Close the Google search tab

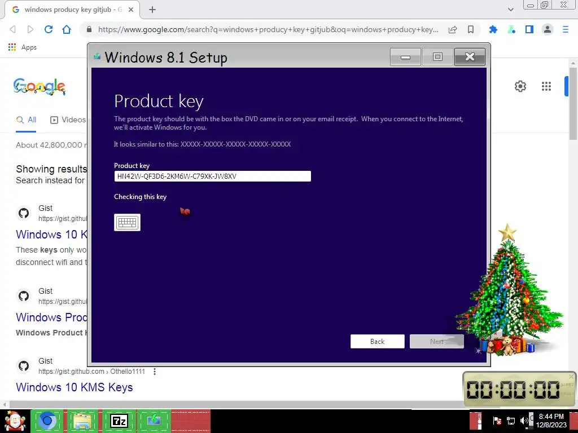pyautogui.click(x=131, y=10)
